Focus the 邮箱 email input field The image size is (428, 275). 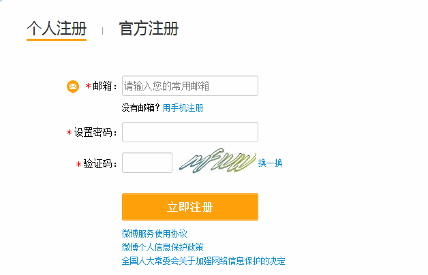click(x=190, y=86)
